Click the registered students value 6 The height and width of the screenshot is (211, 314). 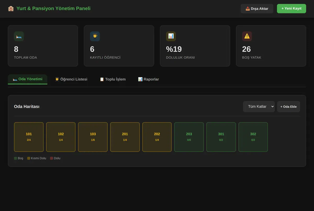pos(92,49)
